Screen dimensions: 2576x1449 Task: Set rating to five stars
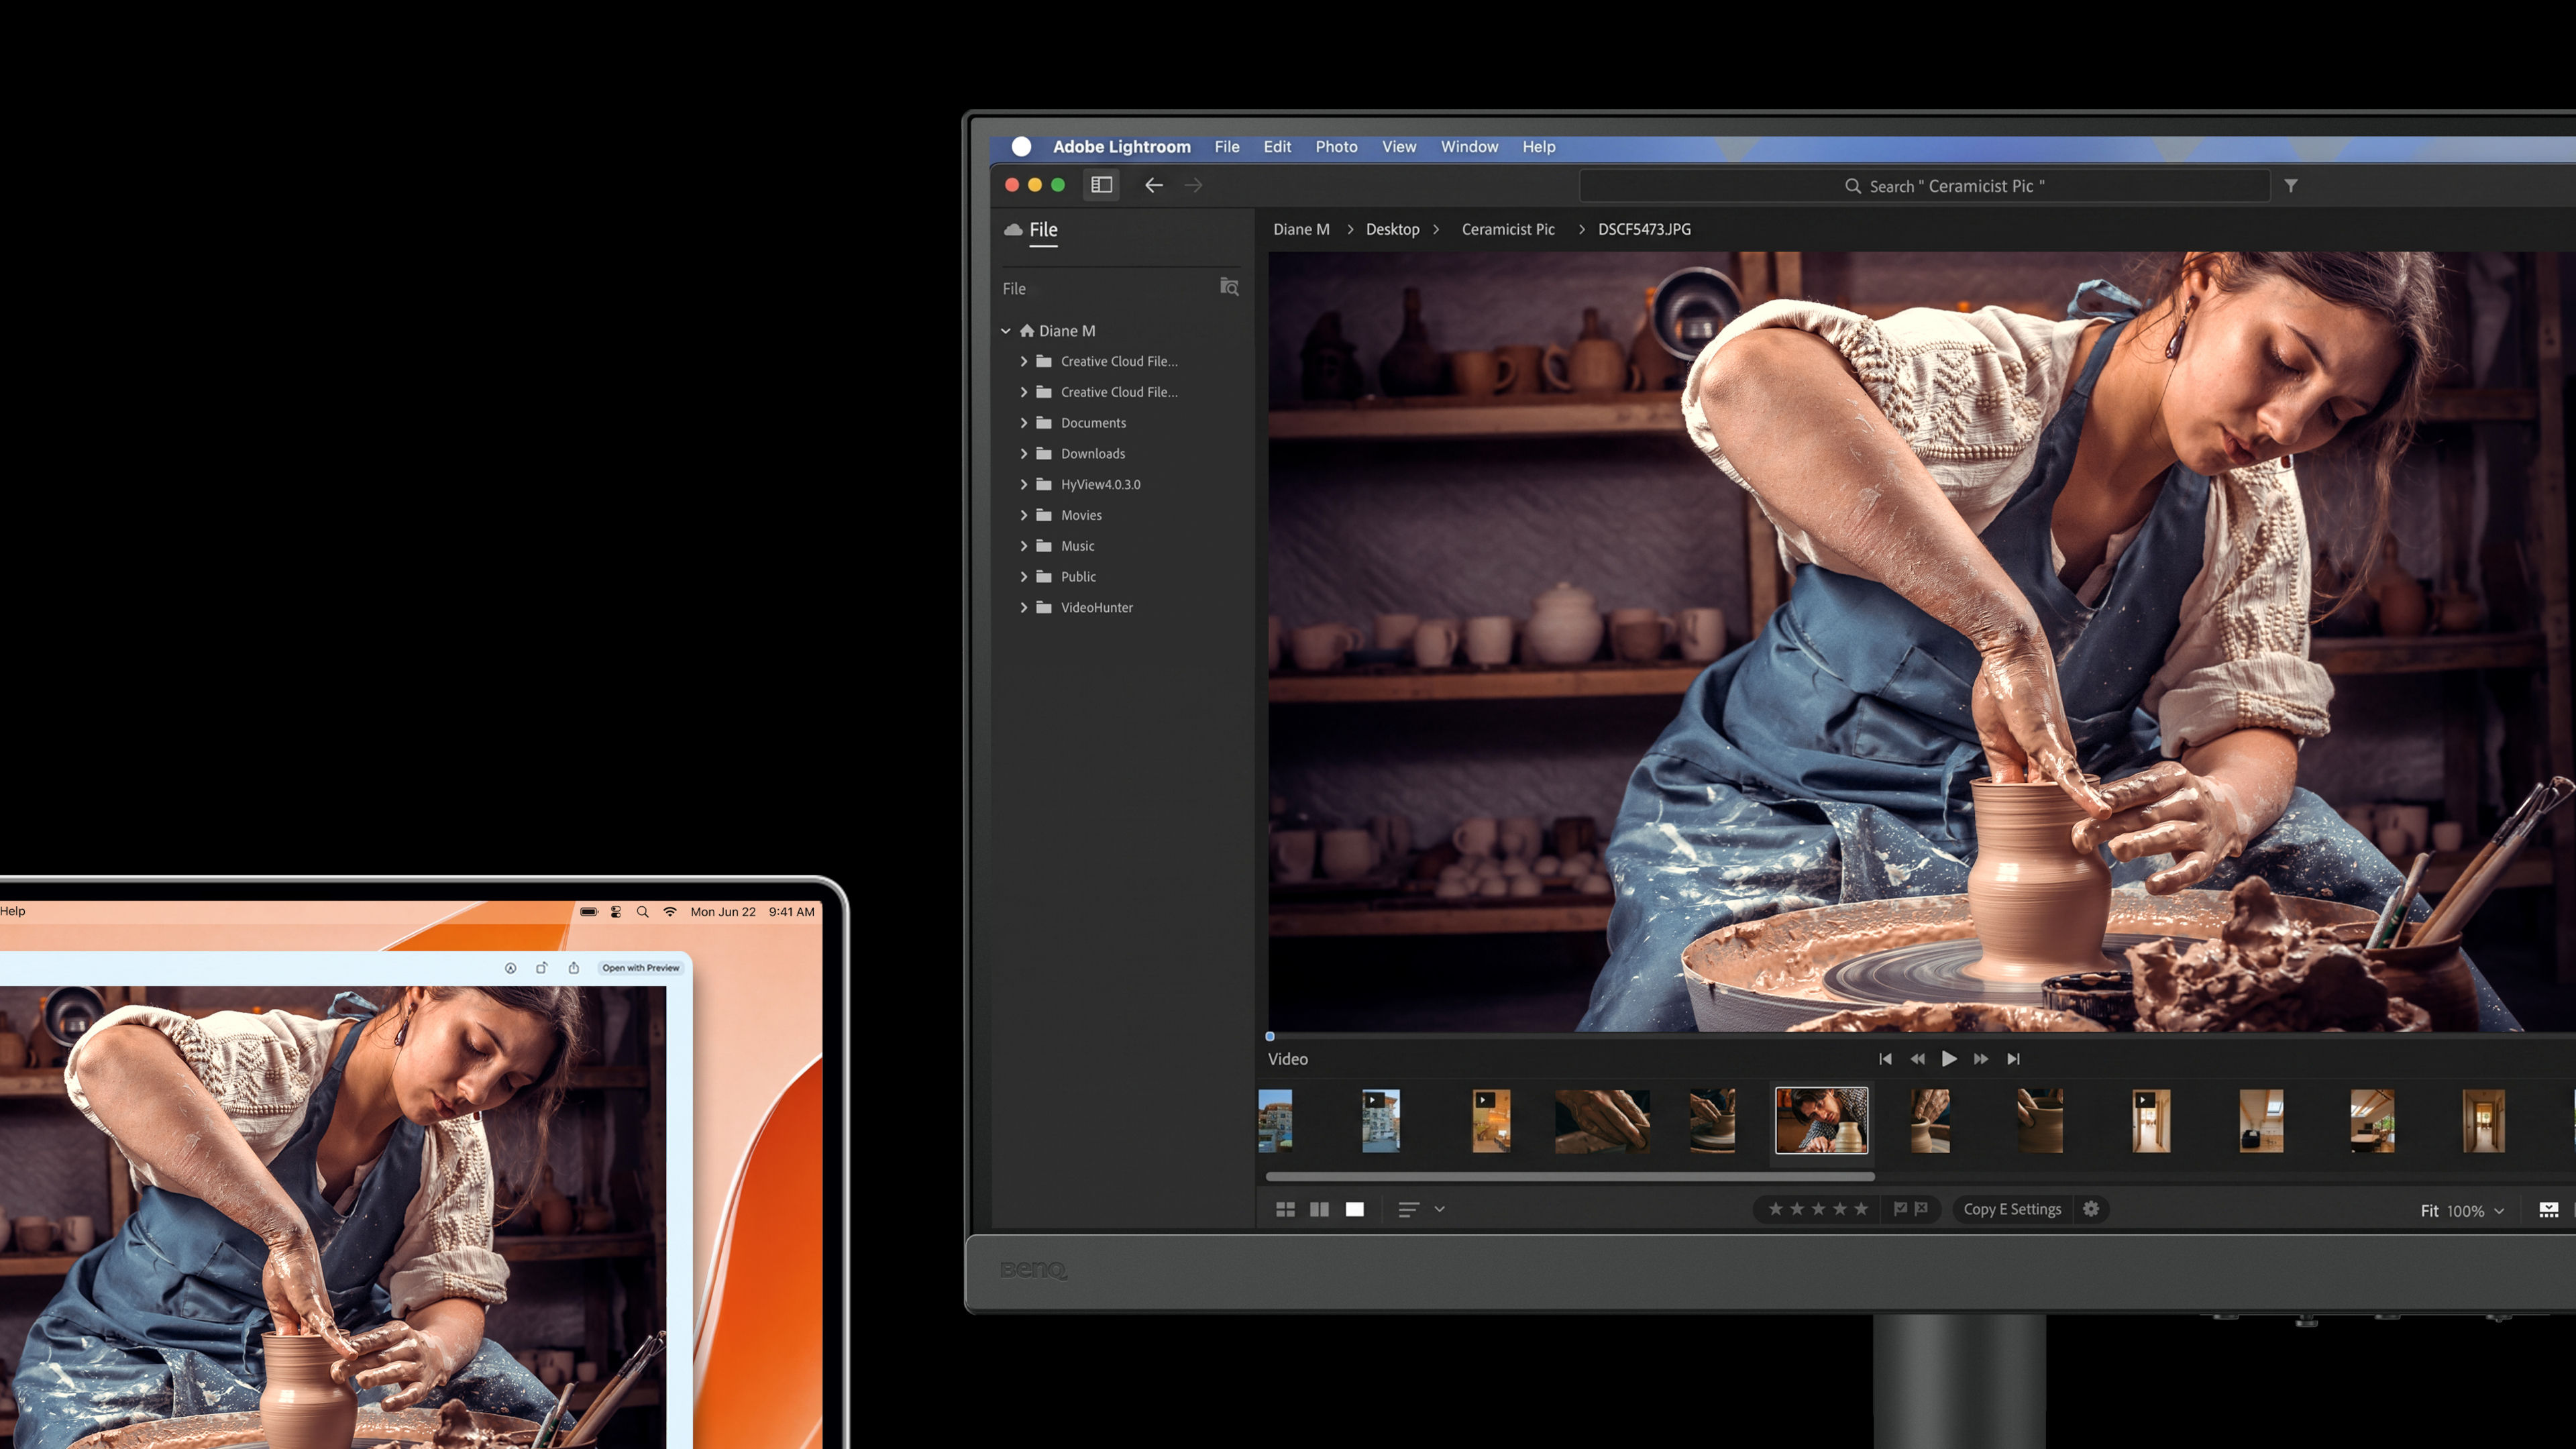click(1861, 1209)
